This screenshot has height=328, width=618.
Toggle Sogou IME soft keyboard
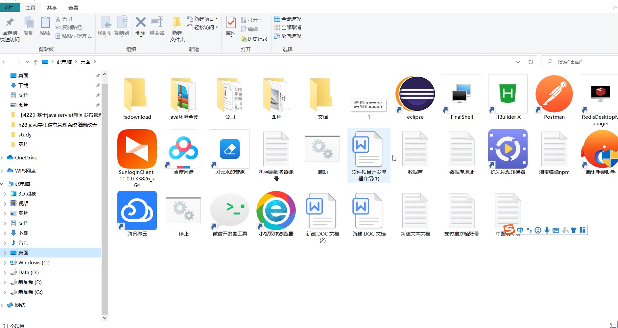click(556, 230)
